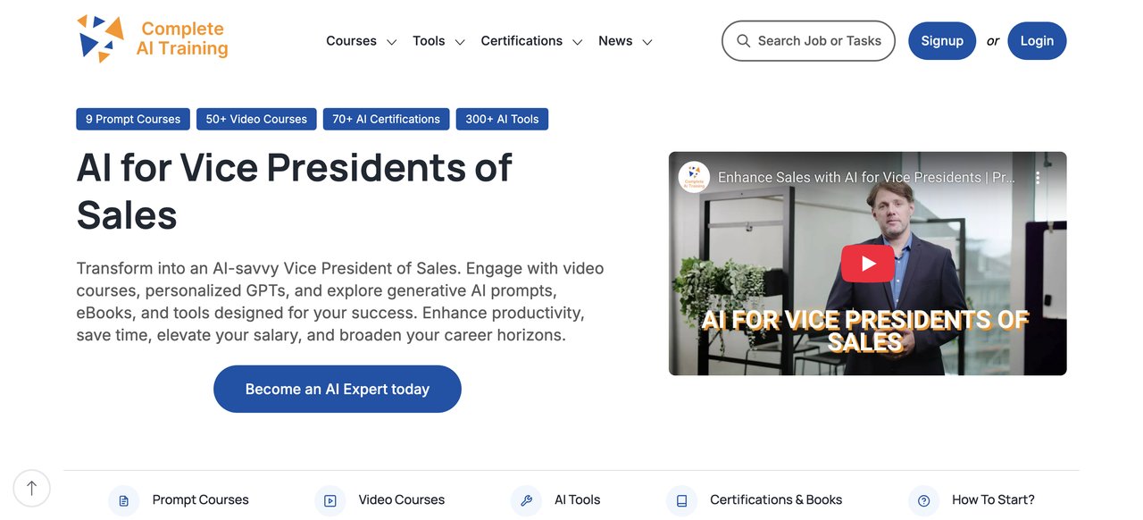
Task: Click the 50+ Video Courses badge
Action: tap(256, 119)
